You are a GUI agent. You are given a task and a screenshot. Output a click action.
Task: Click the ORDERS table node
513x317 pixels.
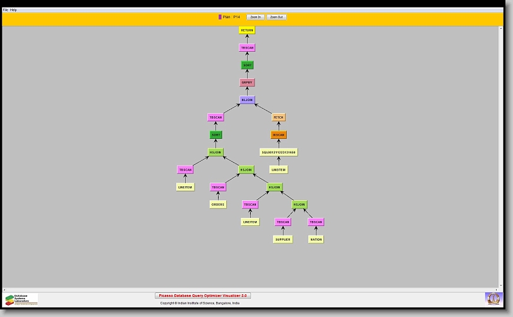click(x=218, y=205)
